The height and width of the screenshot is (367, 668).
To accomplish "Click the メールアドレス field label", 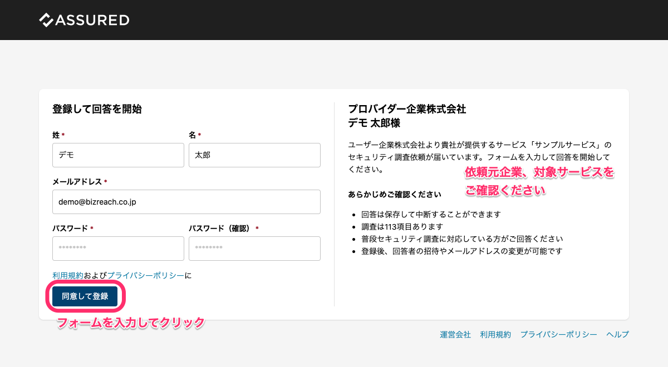I will (x=77, y=182).
